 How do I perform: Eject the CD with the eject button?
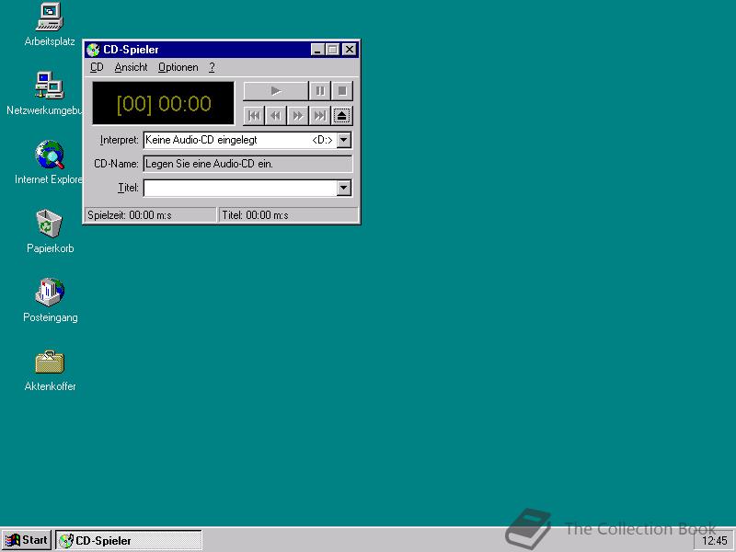(x=342, y=116)
